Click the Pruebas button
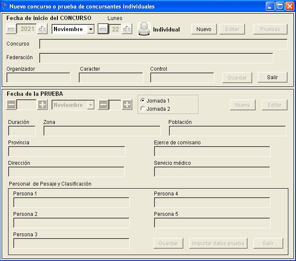This screenshot has width=296, height=261. coord(270,29)
